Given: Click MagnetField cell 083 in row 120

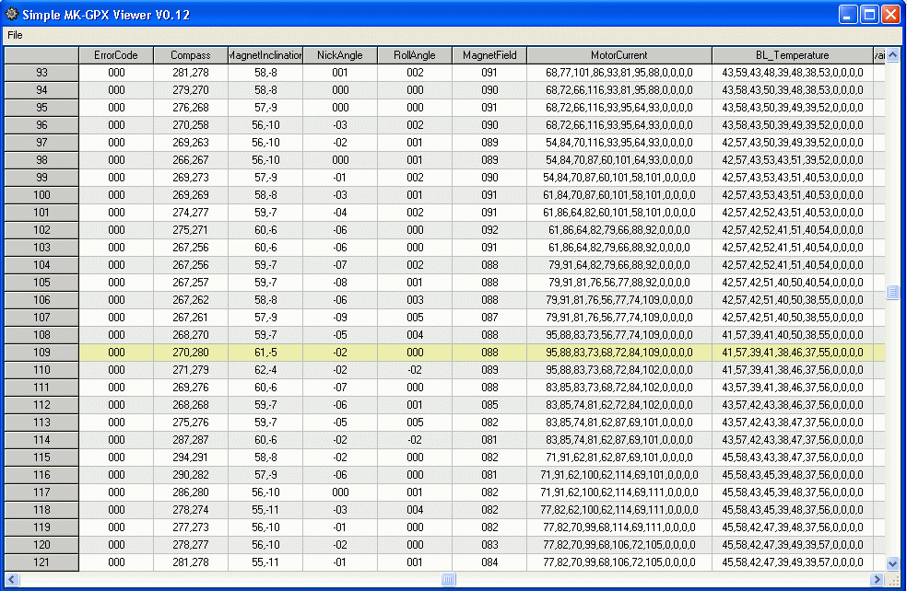Looking at the screenshot, I should (489, 545).
